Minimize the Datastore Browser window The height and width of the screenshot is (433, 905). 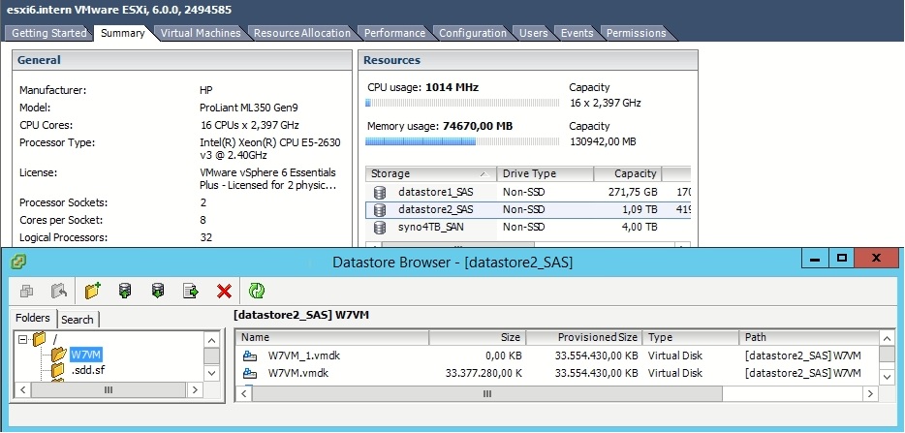click(x=815, y=258)
